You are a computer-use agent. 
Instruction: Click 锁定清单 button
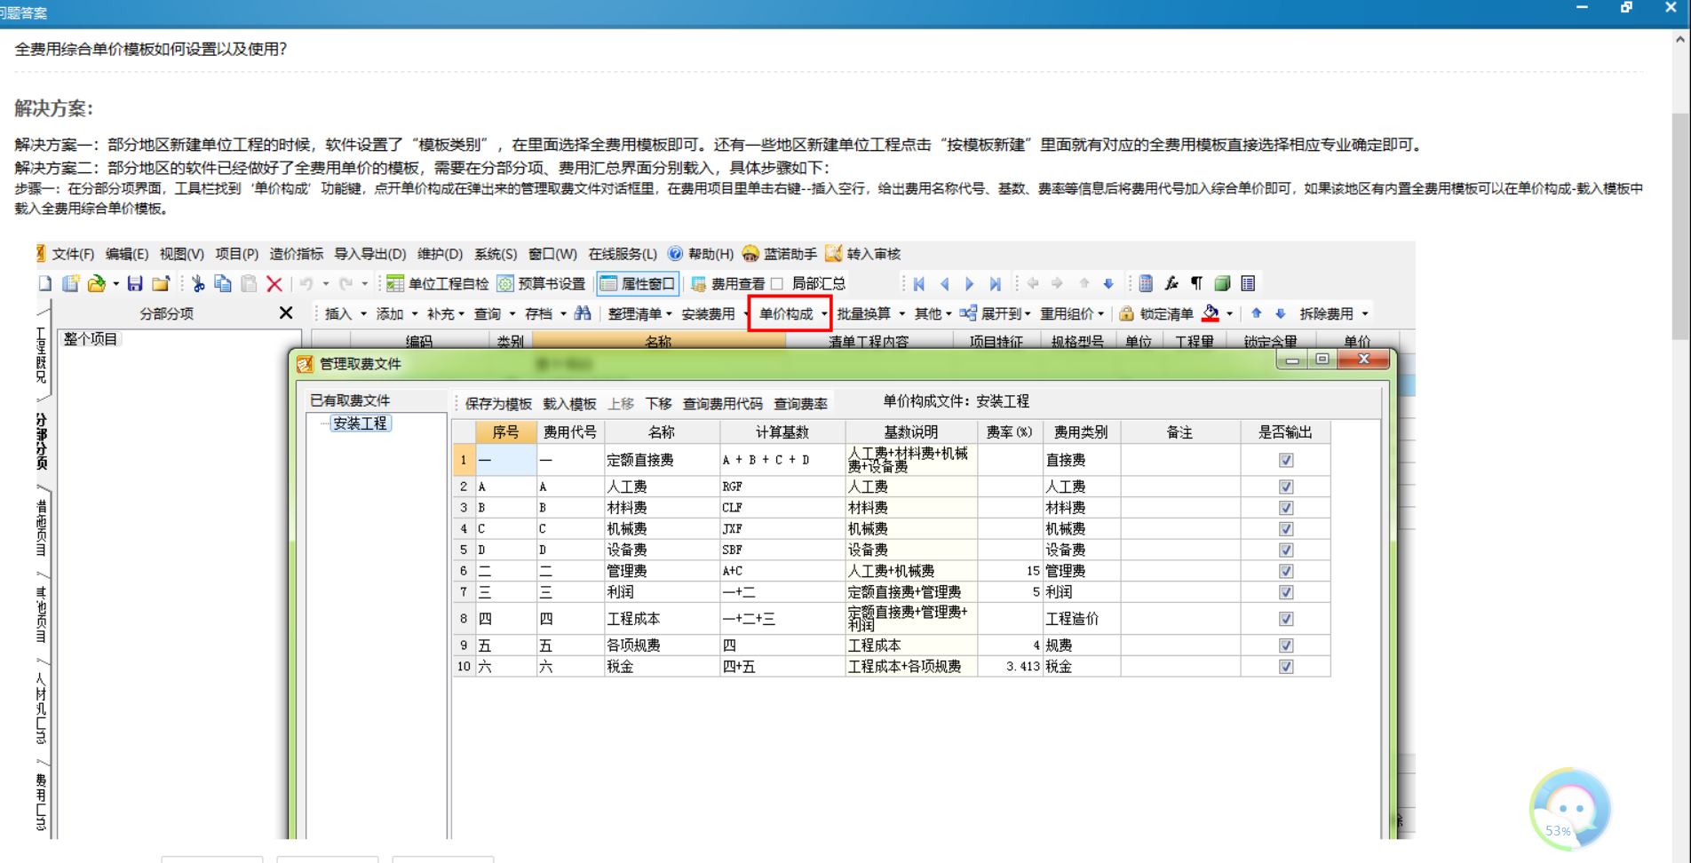(x=1155, y=313)
